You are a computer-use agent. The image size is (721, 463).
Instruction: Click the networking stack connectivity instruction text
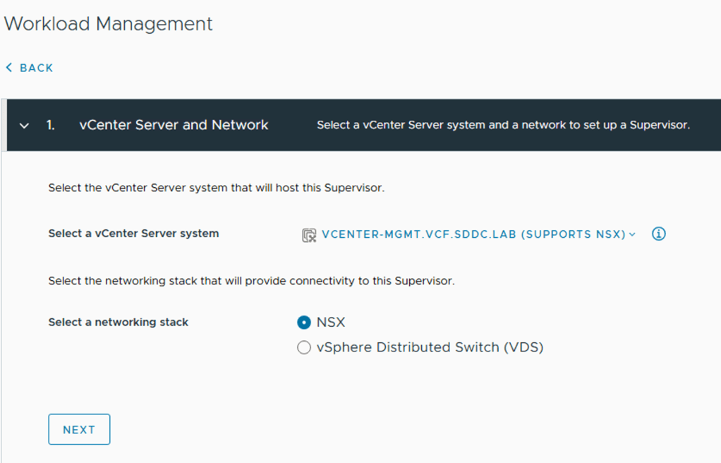pos(251,281)
